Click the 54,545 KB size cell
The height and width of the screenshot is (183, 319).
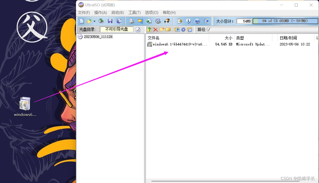coord(224,44)
